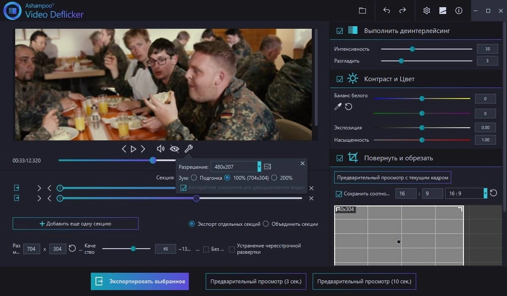
Task: Tick the Без... checkbox
Action: (206, 249)
